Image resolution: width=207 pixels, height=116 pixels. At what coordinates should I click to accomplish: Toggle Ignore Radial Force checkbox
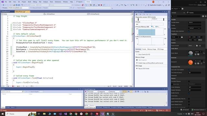(189, 104)
